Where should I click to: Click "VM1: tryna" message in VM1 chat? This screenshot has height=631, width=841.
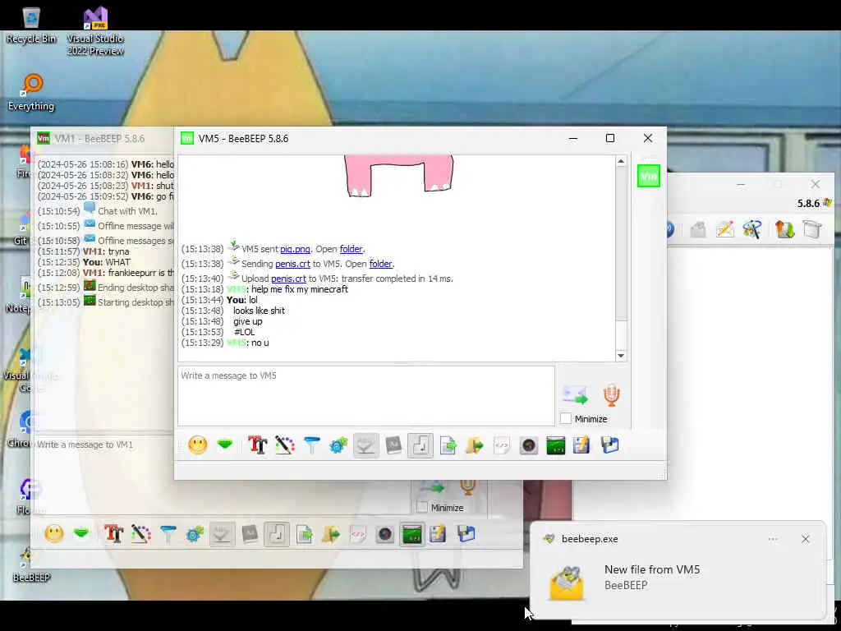[x=106, y=251]
